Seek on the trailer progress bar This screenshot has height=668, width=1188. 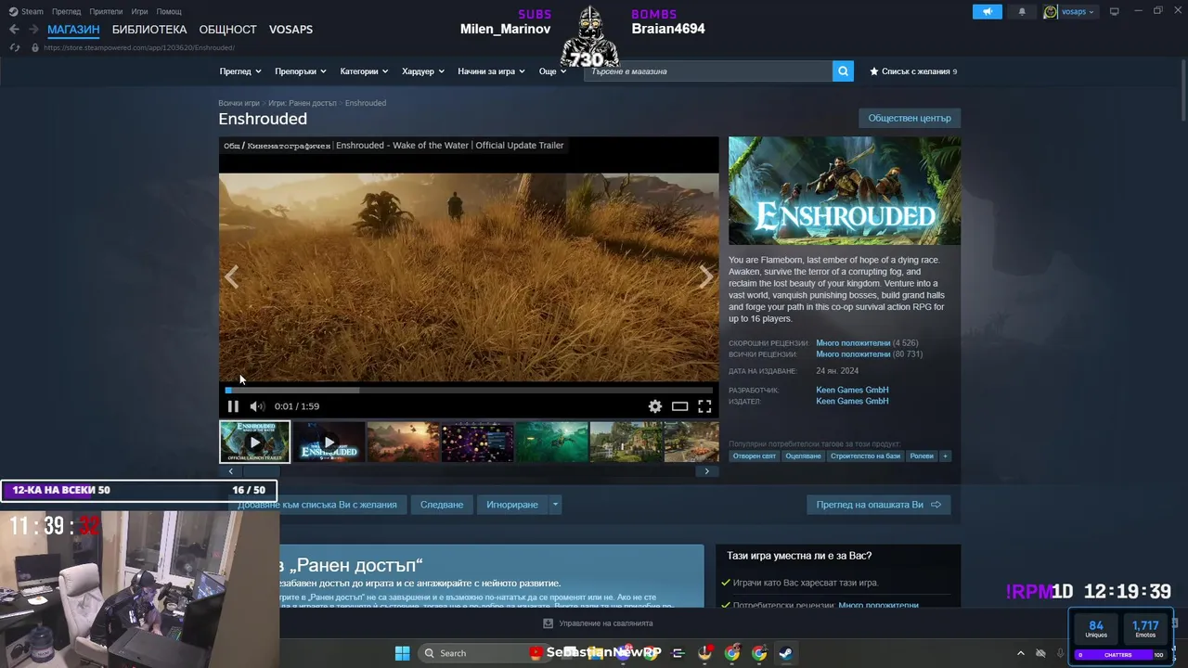(x=469, y=391)
